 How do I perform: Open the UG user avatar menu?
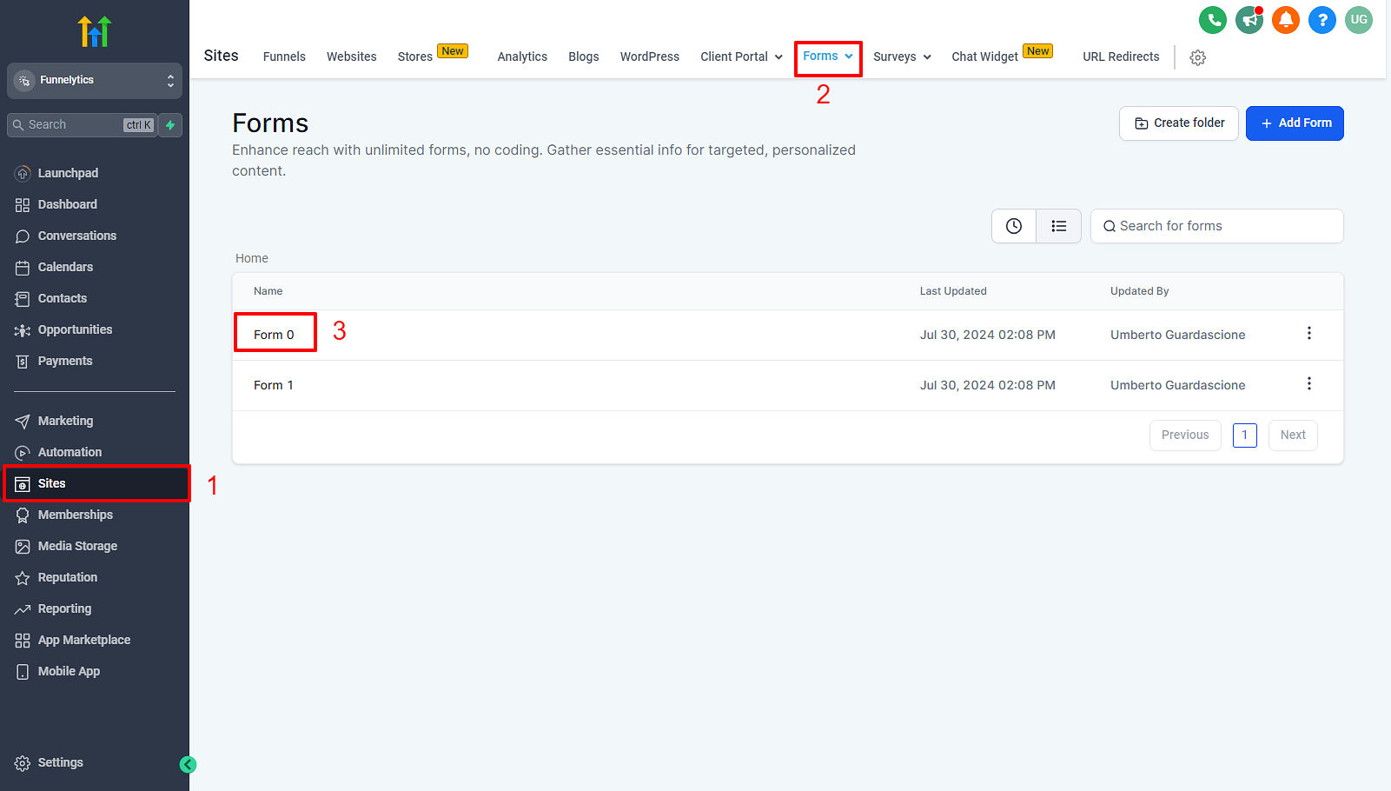pyautogui.click(x=1359, y=20)
